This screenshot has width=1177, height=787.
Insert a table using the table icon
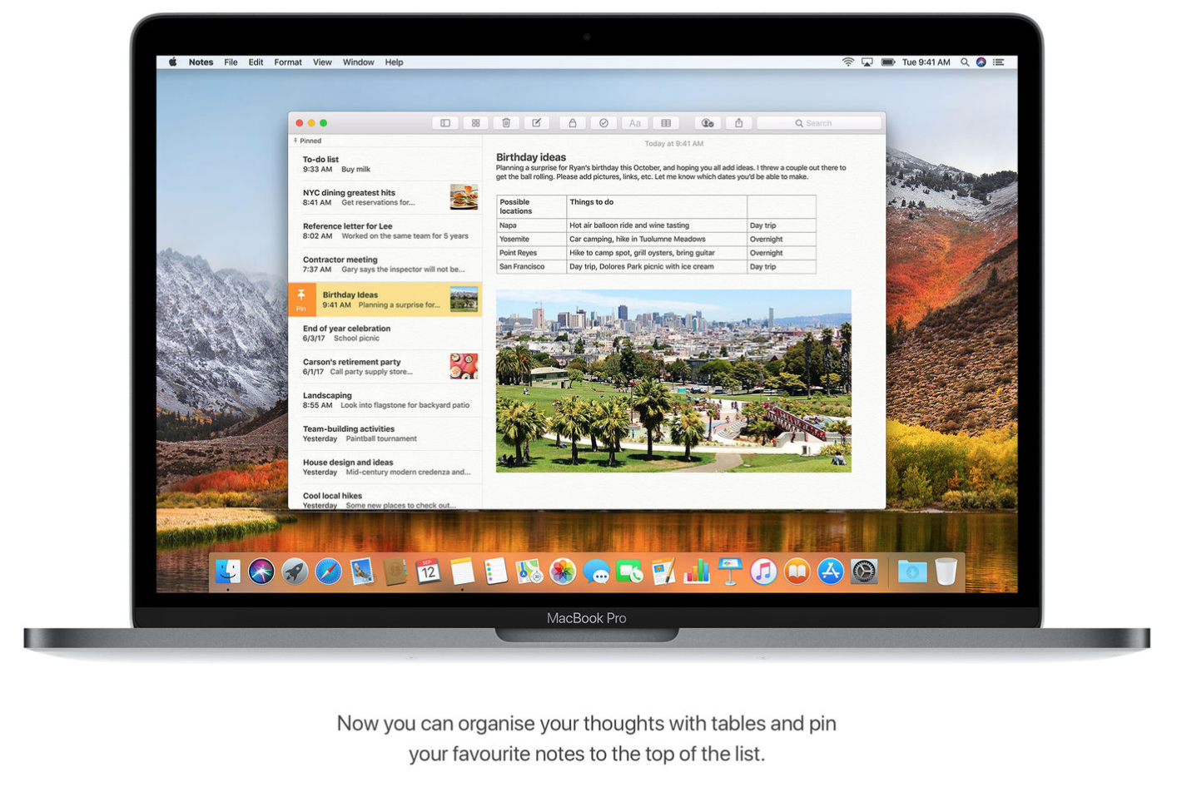pyautogui.click(x=667, y=122)
